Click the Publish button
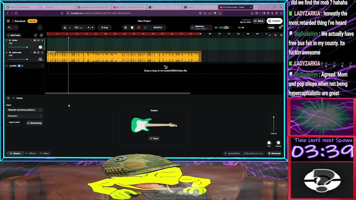The width and height of the screenshot is (356, 200). pyautogui.click(x=274, y=21)
